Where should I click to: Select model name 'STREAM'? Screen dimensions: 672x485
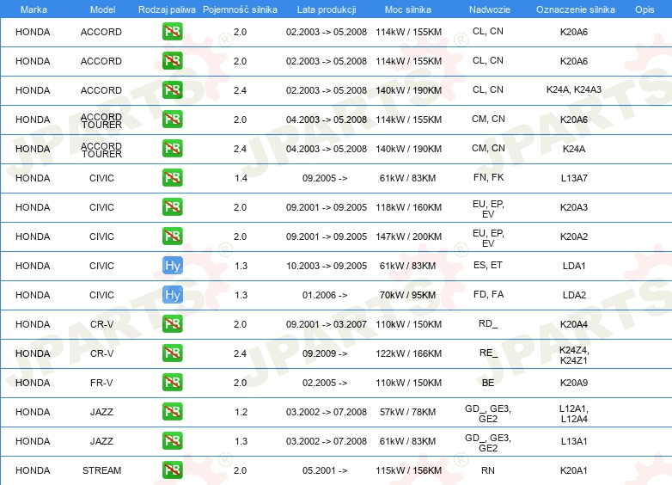pyautogui.click(x=101, y=470)
